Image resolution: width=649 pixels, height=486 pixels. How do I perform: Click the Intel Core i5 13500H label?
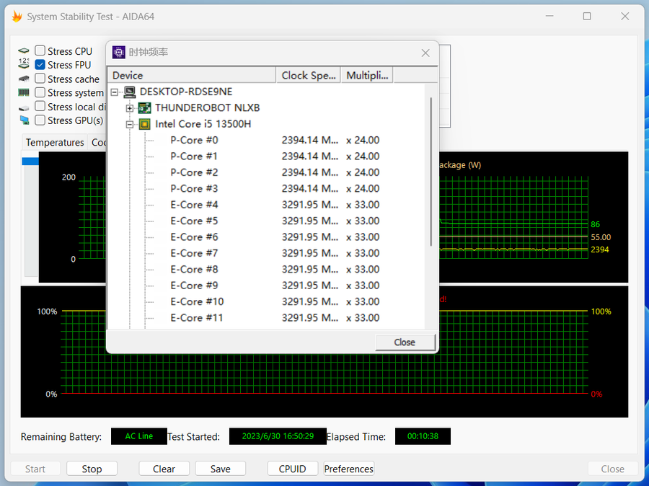coord(203,124)
